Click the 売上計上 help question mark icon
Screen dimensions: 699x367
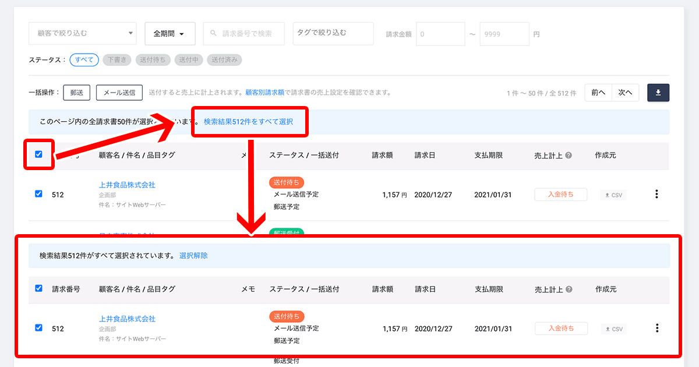569,156
